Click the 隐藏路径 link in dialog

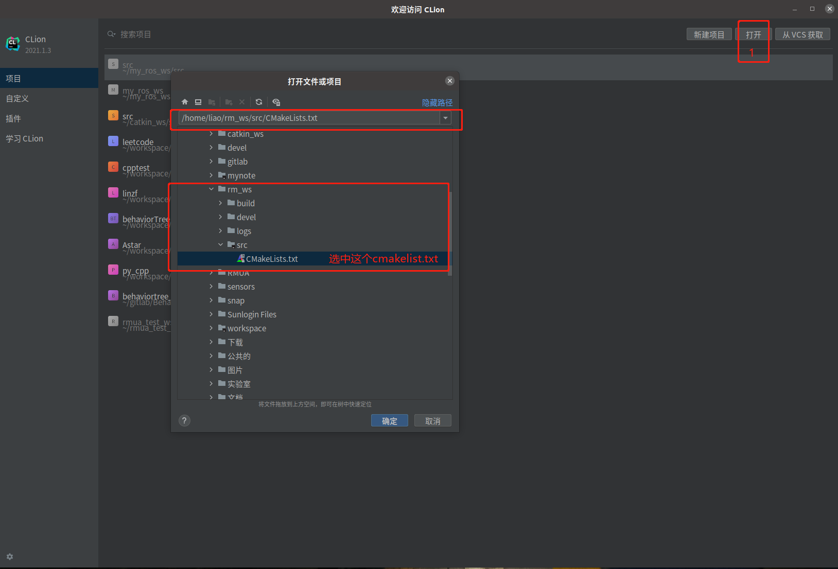pyautogui.click(x=437, y=102)
